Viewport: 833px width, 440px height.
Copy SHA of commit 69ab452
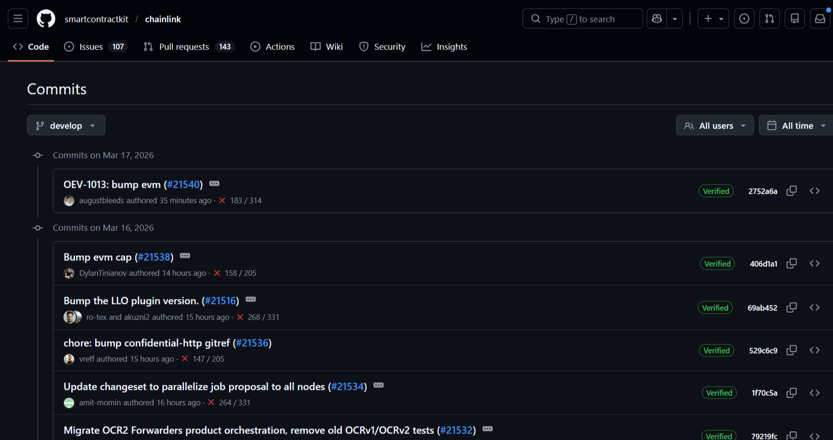tap(792, 307)
